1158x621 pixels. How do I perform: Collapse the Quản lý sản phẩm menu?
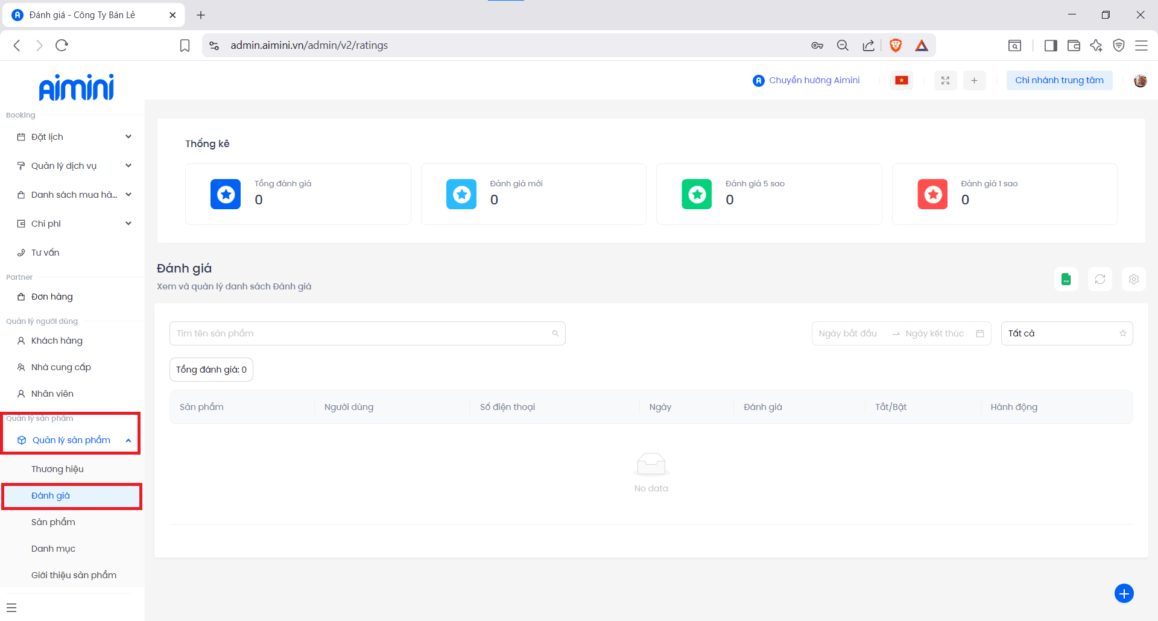(x=72, y=440)
